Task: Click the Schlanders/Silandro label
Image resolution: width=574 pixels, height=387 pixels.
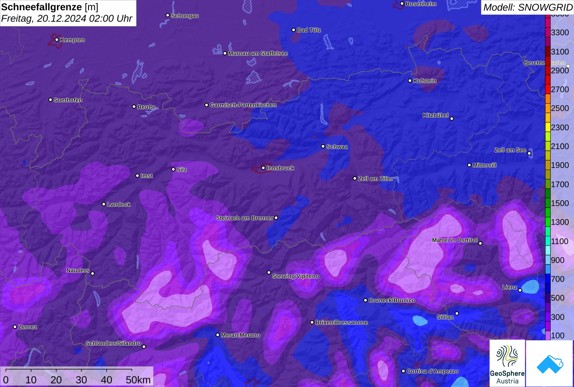Action: 113,343
